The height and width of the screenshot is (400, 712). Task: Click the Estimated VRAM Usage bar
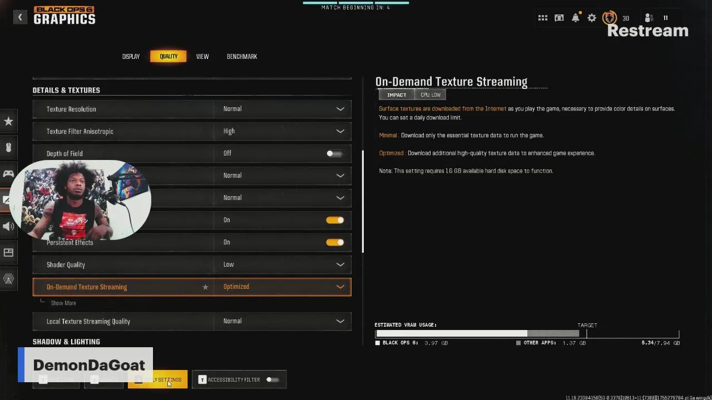527,333
